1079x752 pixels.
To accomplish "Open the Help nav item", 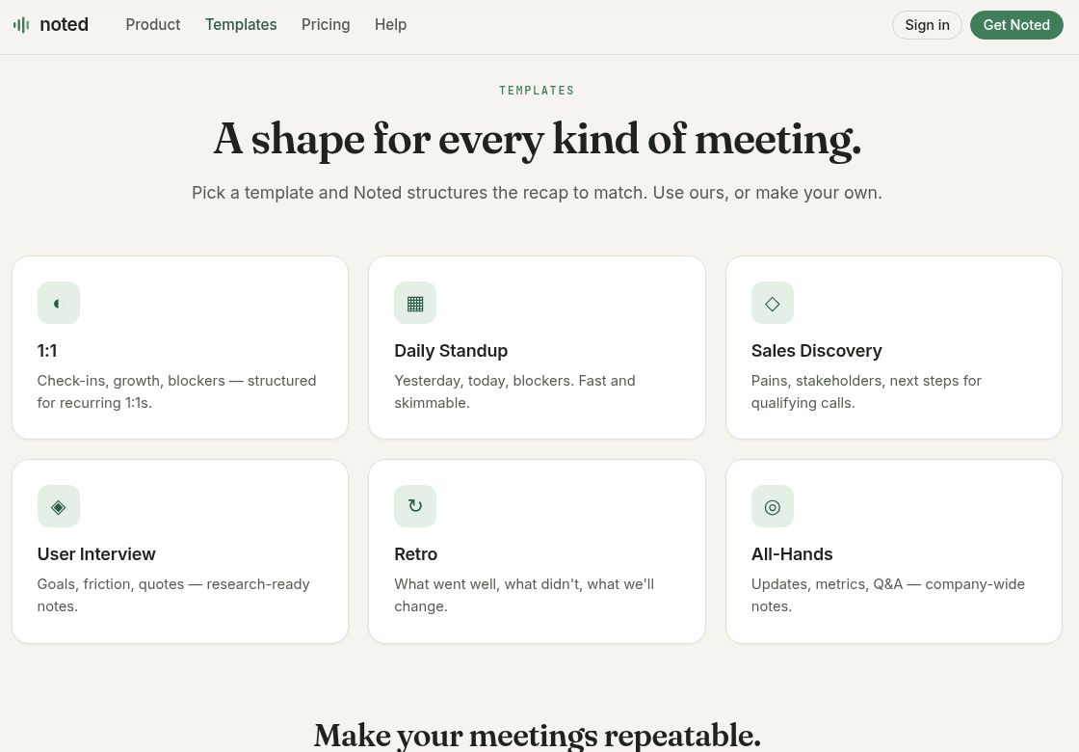I will (390, 25).
